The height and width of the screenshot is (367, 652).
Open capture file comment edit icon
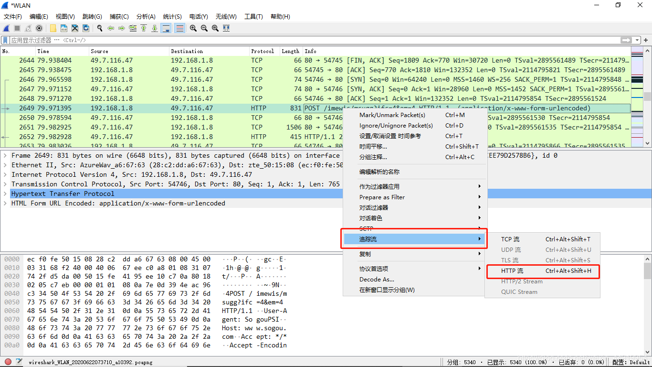(19, 362)
